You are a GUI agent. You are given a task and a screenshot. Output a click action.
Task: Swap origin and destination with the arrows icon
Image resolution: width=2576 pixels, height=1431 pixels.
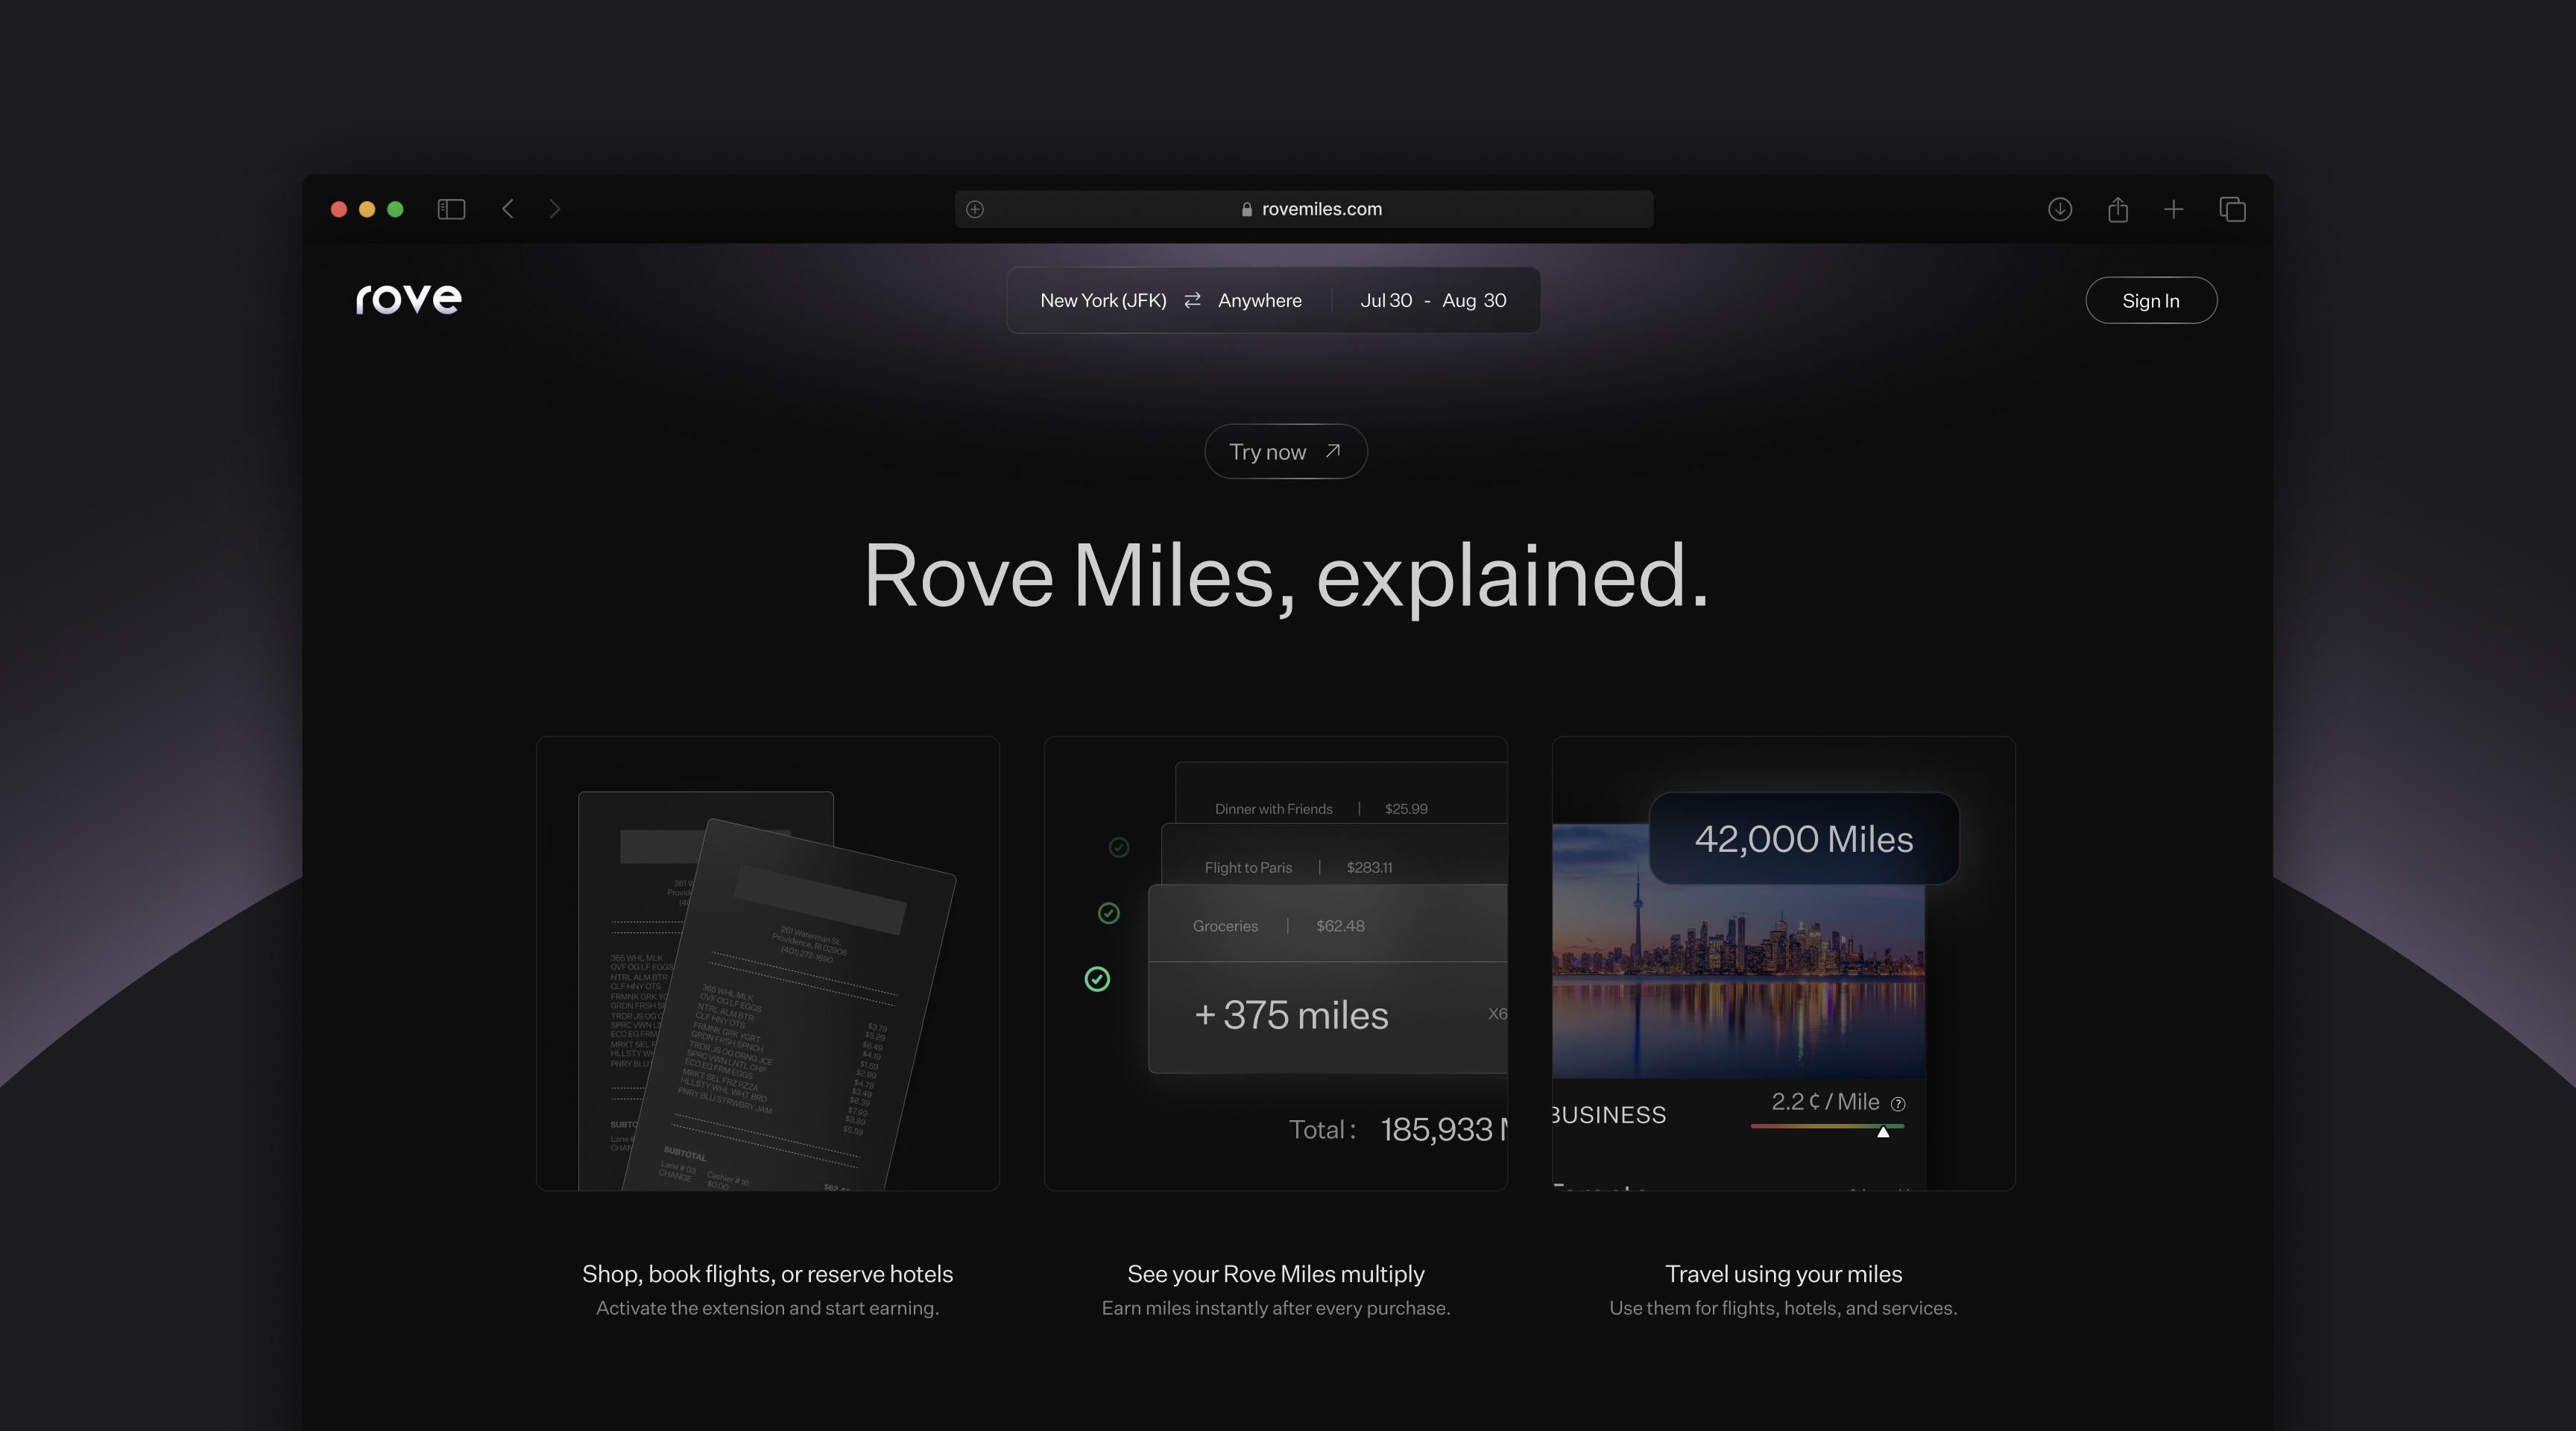coord(1192,300)
